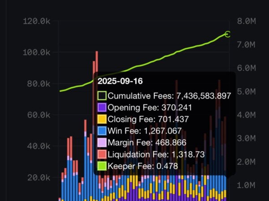The width and height of the screenshot is (269, 201).
Task: Click the 60.0k left axis label
Action: (39, 115)
